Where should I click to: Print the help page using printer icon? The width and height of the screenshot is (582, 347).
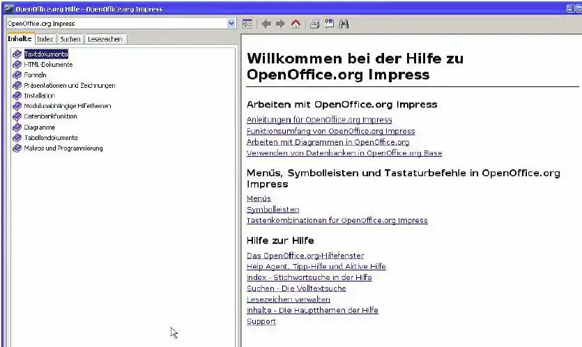click(x=314, y=24)
